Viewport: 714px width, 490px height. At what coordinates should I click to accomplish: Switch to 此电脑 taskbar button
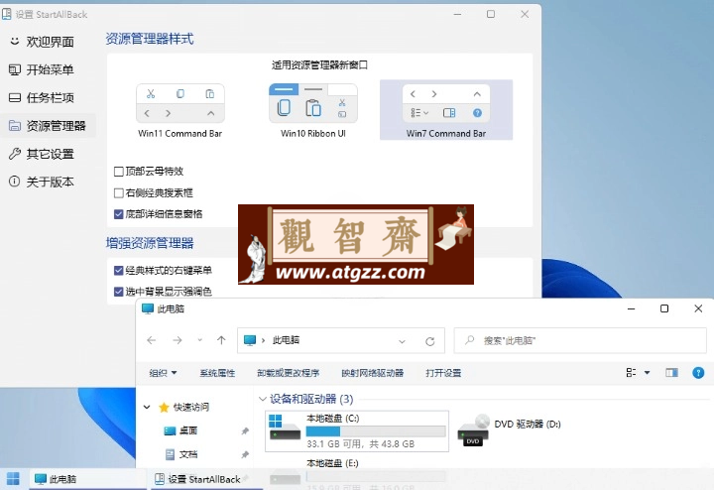pyautogui.click(x=88, y=479)
